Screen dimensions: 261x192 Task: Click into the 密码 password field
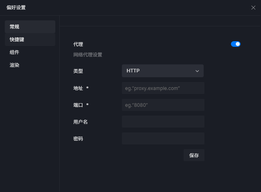(163, 138)
